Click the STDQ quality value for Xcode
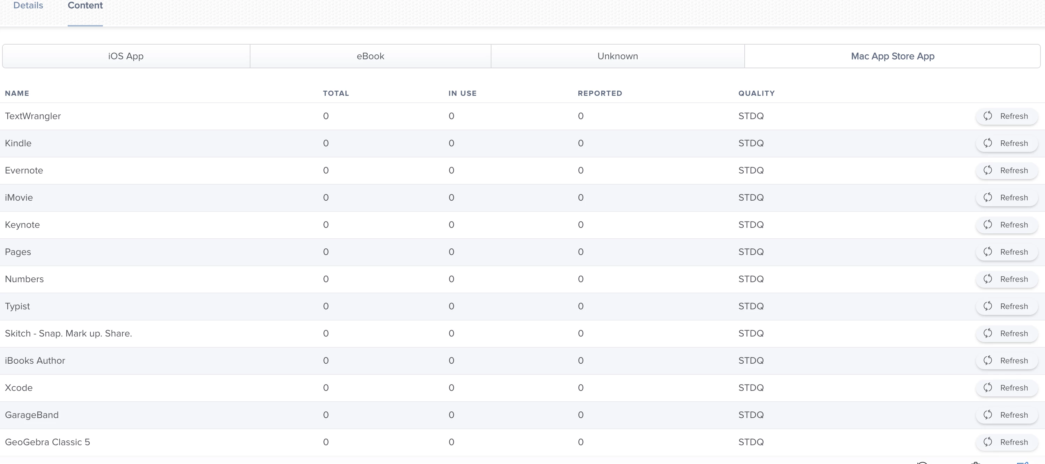This screenshot has width=1045, height=464. 751,388
